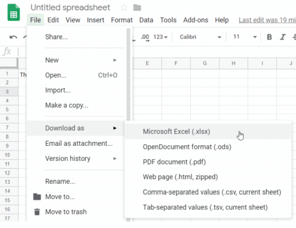Click the select-all corner box

point(9,63)
